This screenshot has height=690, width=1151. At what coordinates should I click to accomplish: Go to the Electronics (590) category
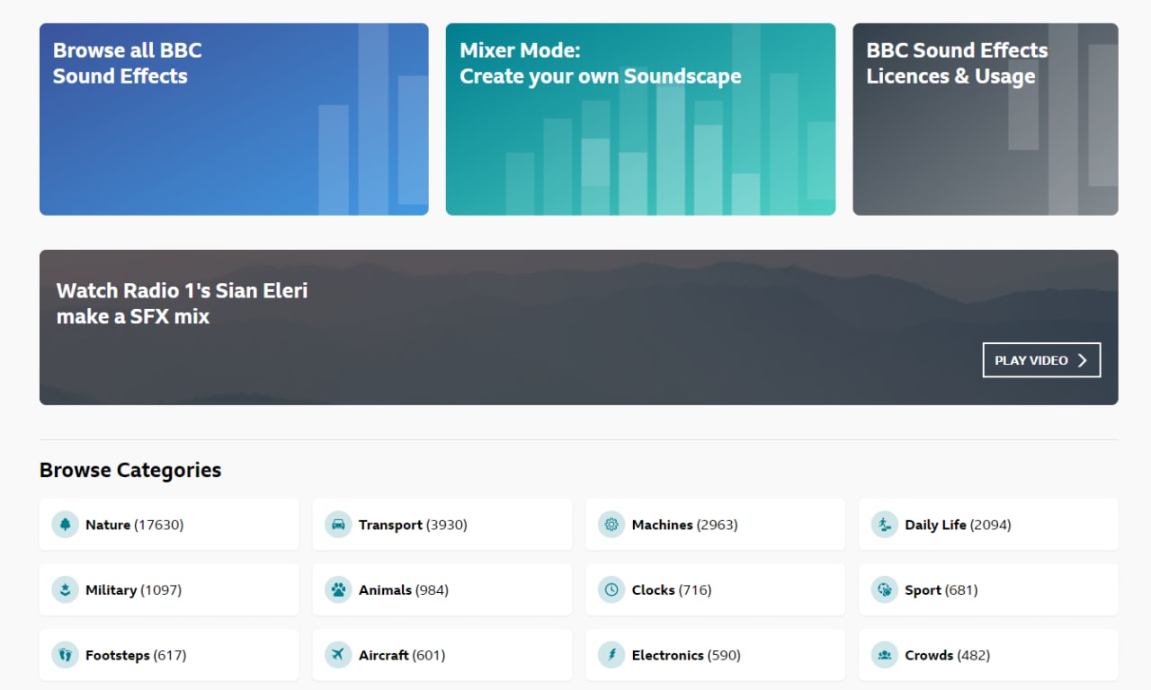[x=716, y=655]
